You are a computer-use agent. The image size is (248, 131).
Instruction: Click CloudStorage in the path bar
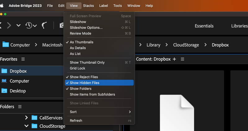[186, 45]
